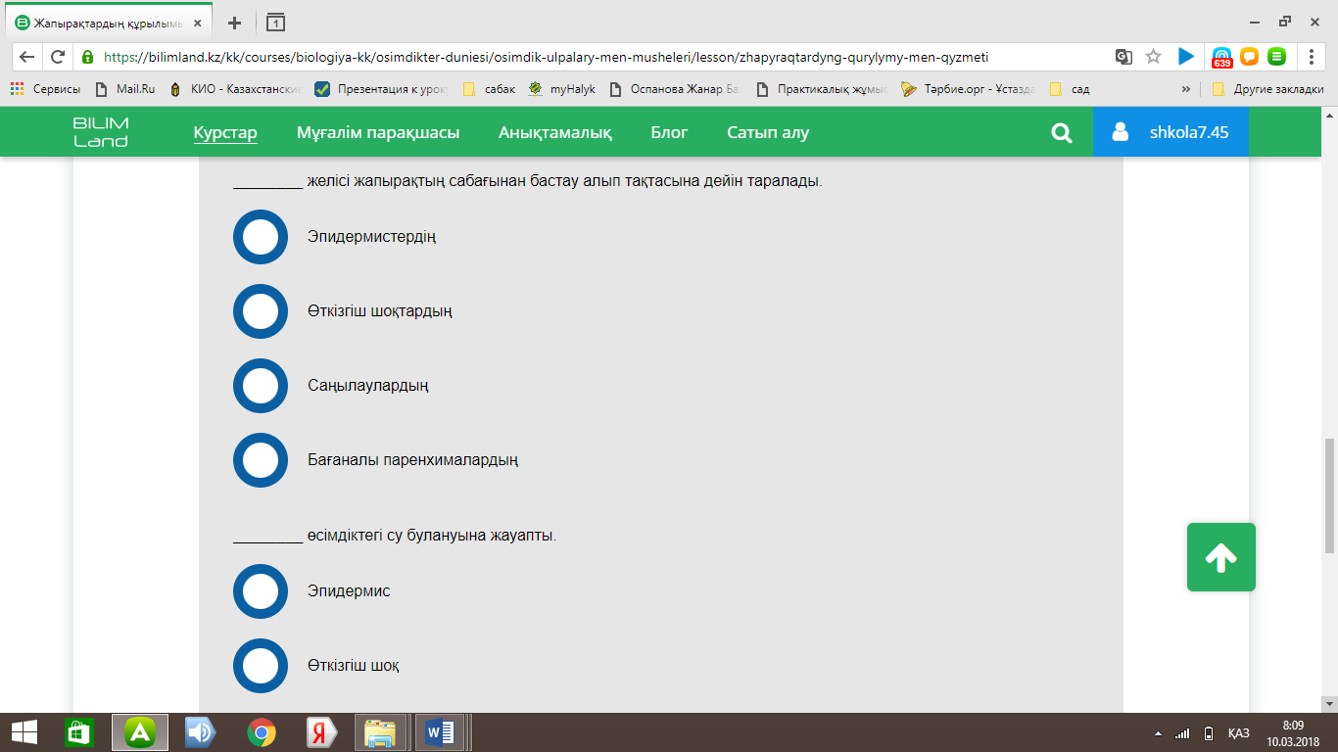
Task: Open the extension showing 639 badge
Action: (x=1221, y=58)
